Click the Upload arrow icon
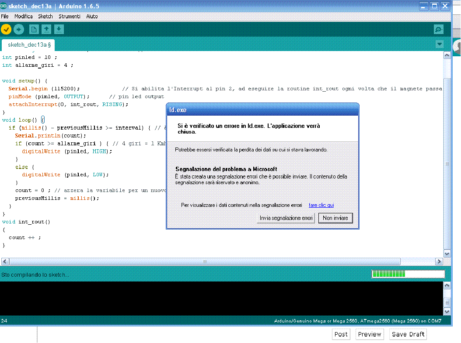This screenshot has height=343, width=461. (x=18, y=29)
